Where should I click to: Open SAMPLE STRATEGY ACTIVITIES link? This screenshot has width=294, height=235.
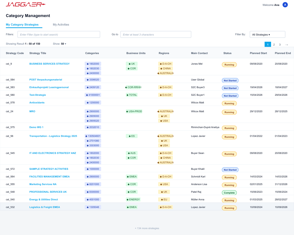point(49,169)
